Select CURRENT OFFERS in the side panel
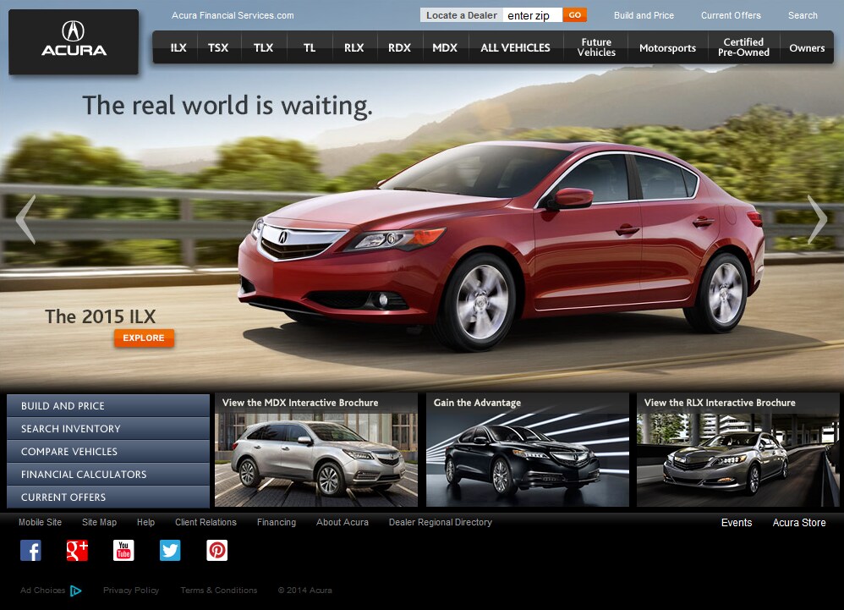 [108, 497]
